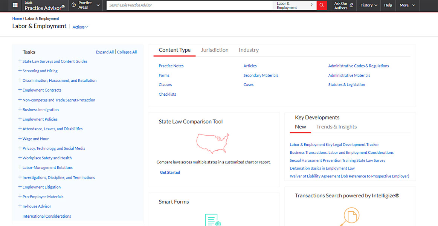This screenshot has width=438, height=226.
Task: Open the product grid switcher icon
Action: pyautogui.click(x=15, y=5)
